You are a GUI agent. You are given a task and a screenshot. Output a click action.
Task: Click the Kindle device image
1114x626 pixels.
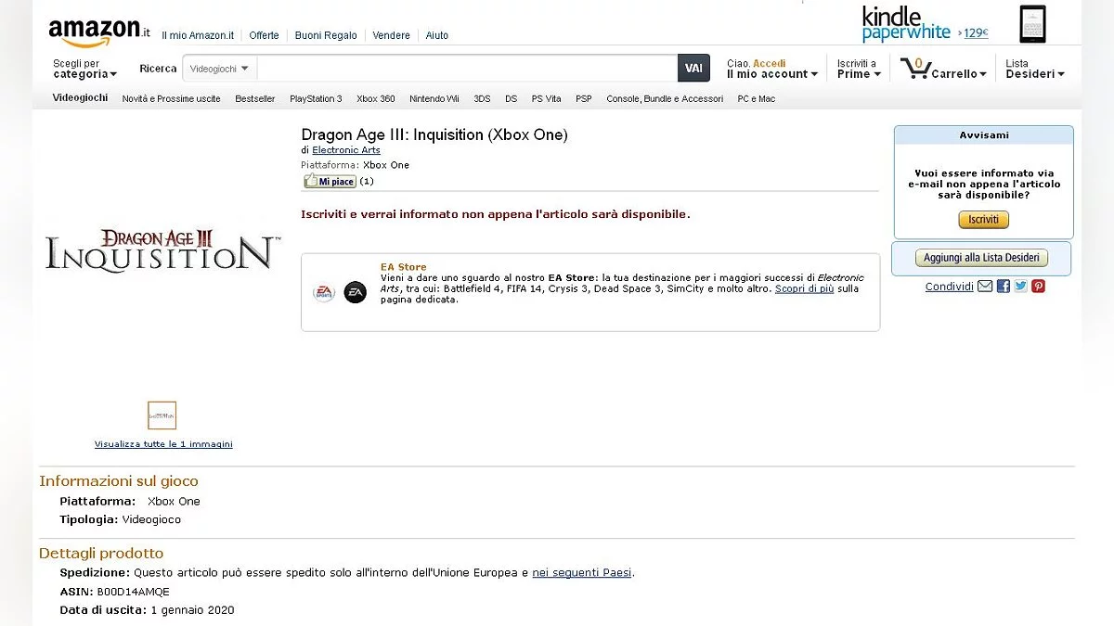pos(1031,24)
